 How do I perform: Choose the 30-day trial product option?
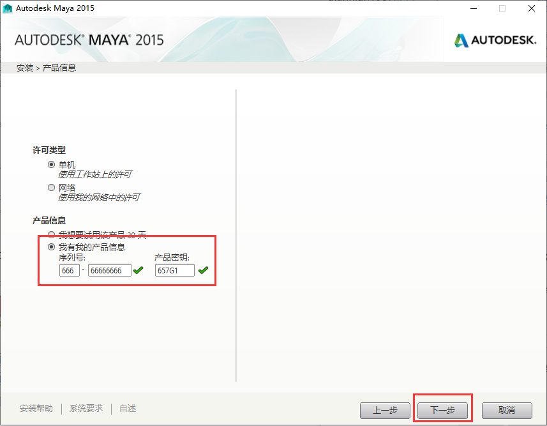coord(51,234)
